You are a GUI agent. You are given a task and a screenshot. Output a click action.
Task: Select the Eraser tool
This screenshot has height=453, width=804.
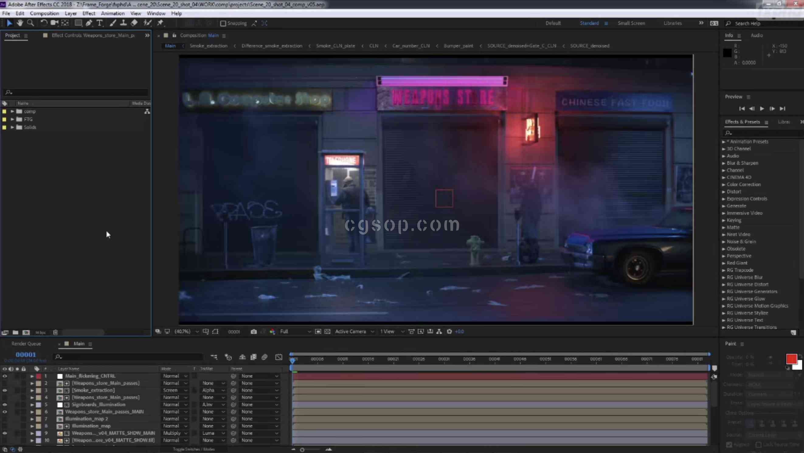(x=134, y=23)
